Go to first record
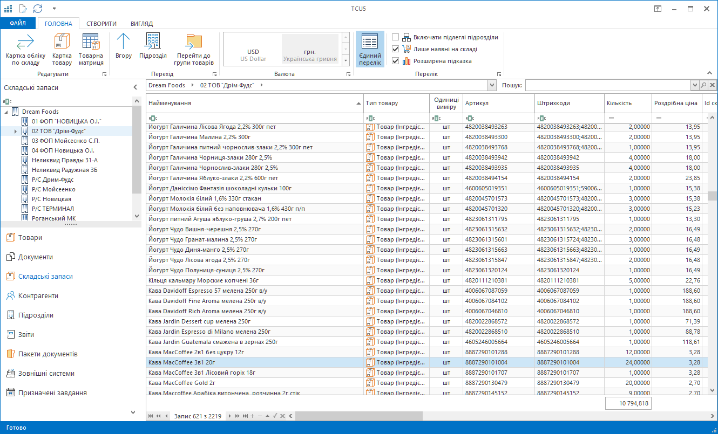This screenshot has width=718, height=434. point(151,416)
